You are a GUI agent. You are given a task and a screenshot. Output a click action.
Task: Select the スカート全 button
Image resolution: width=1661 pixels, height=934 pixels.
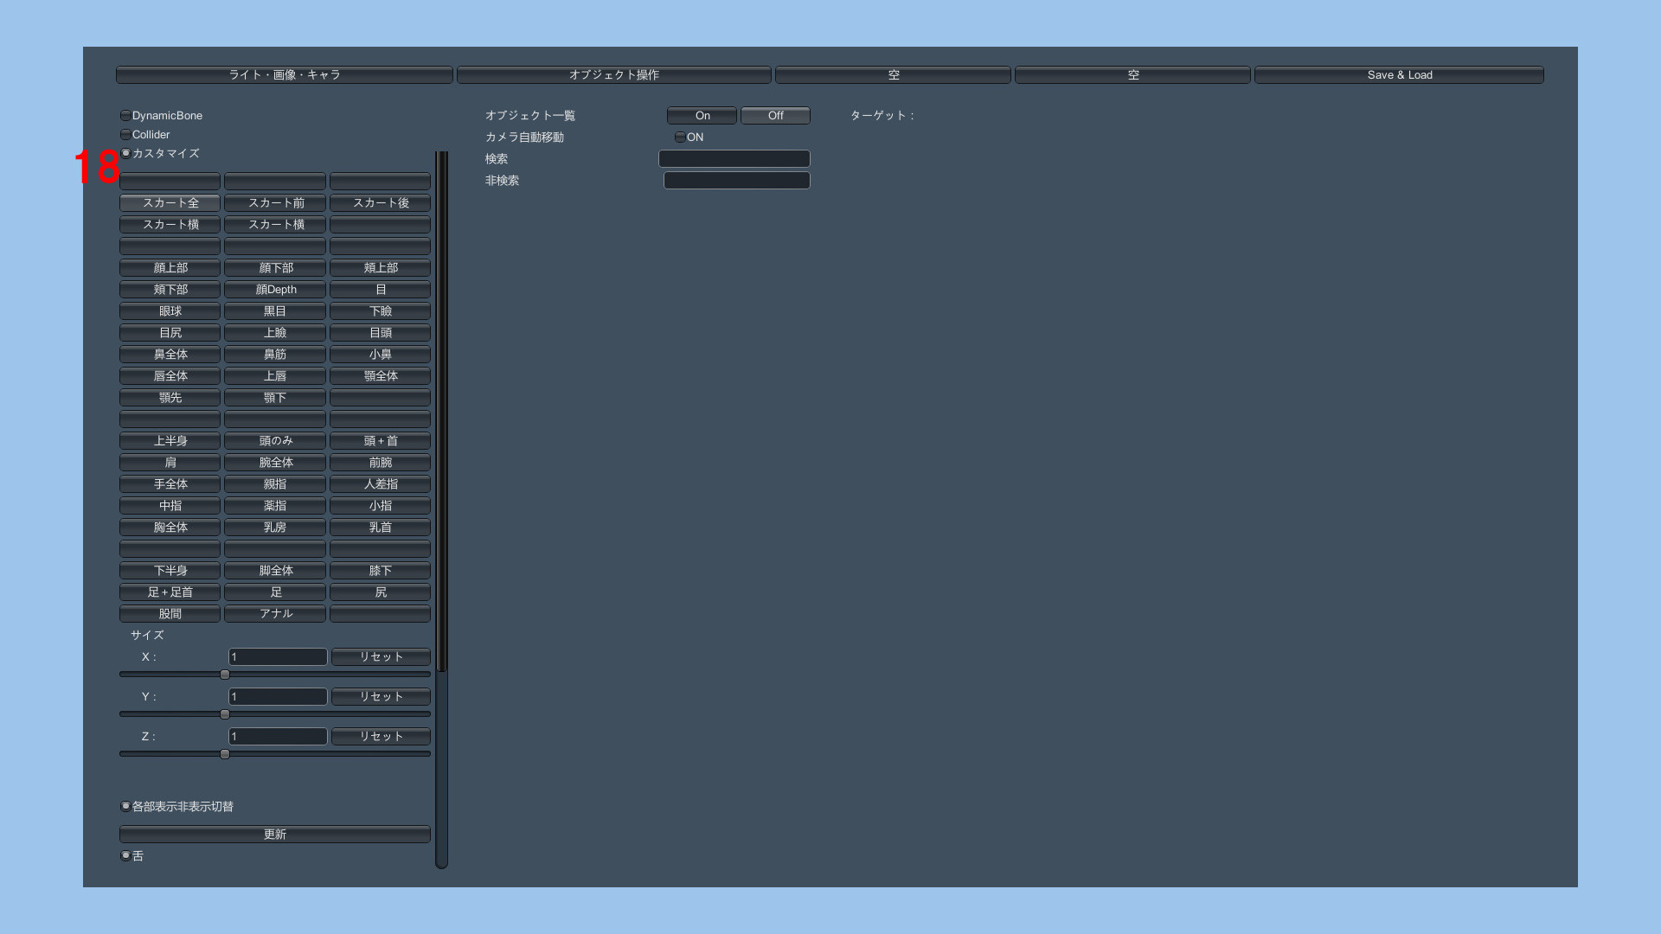[170, 203]
